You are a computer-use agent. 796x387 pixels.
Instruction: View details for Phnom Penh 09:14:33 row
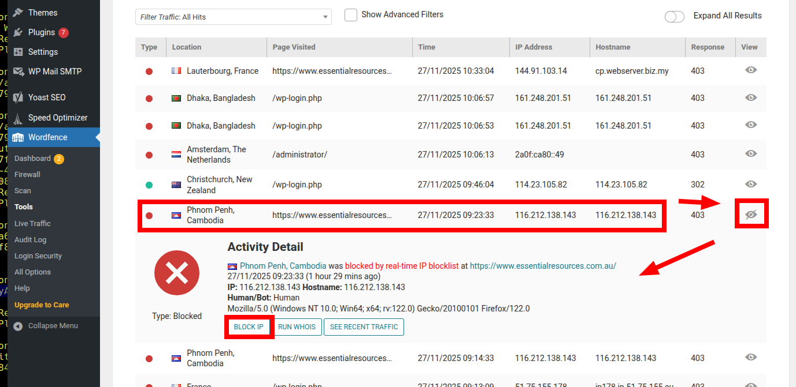[x=751, y=357]
